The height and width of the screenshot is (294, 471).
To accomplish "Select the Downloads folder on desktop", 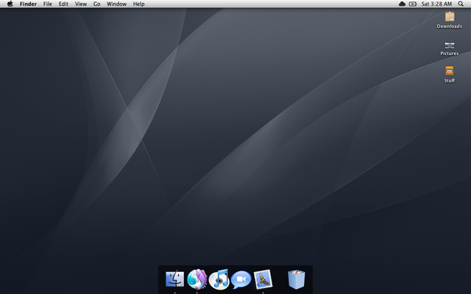I will coord(449,17).
